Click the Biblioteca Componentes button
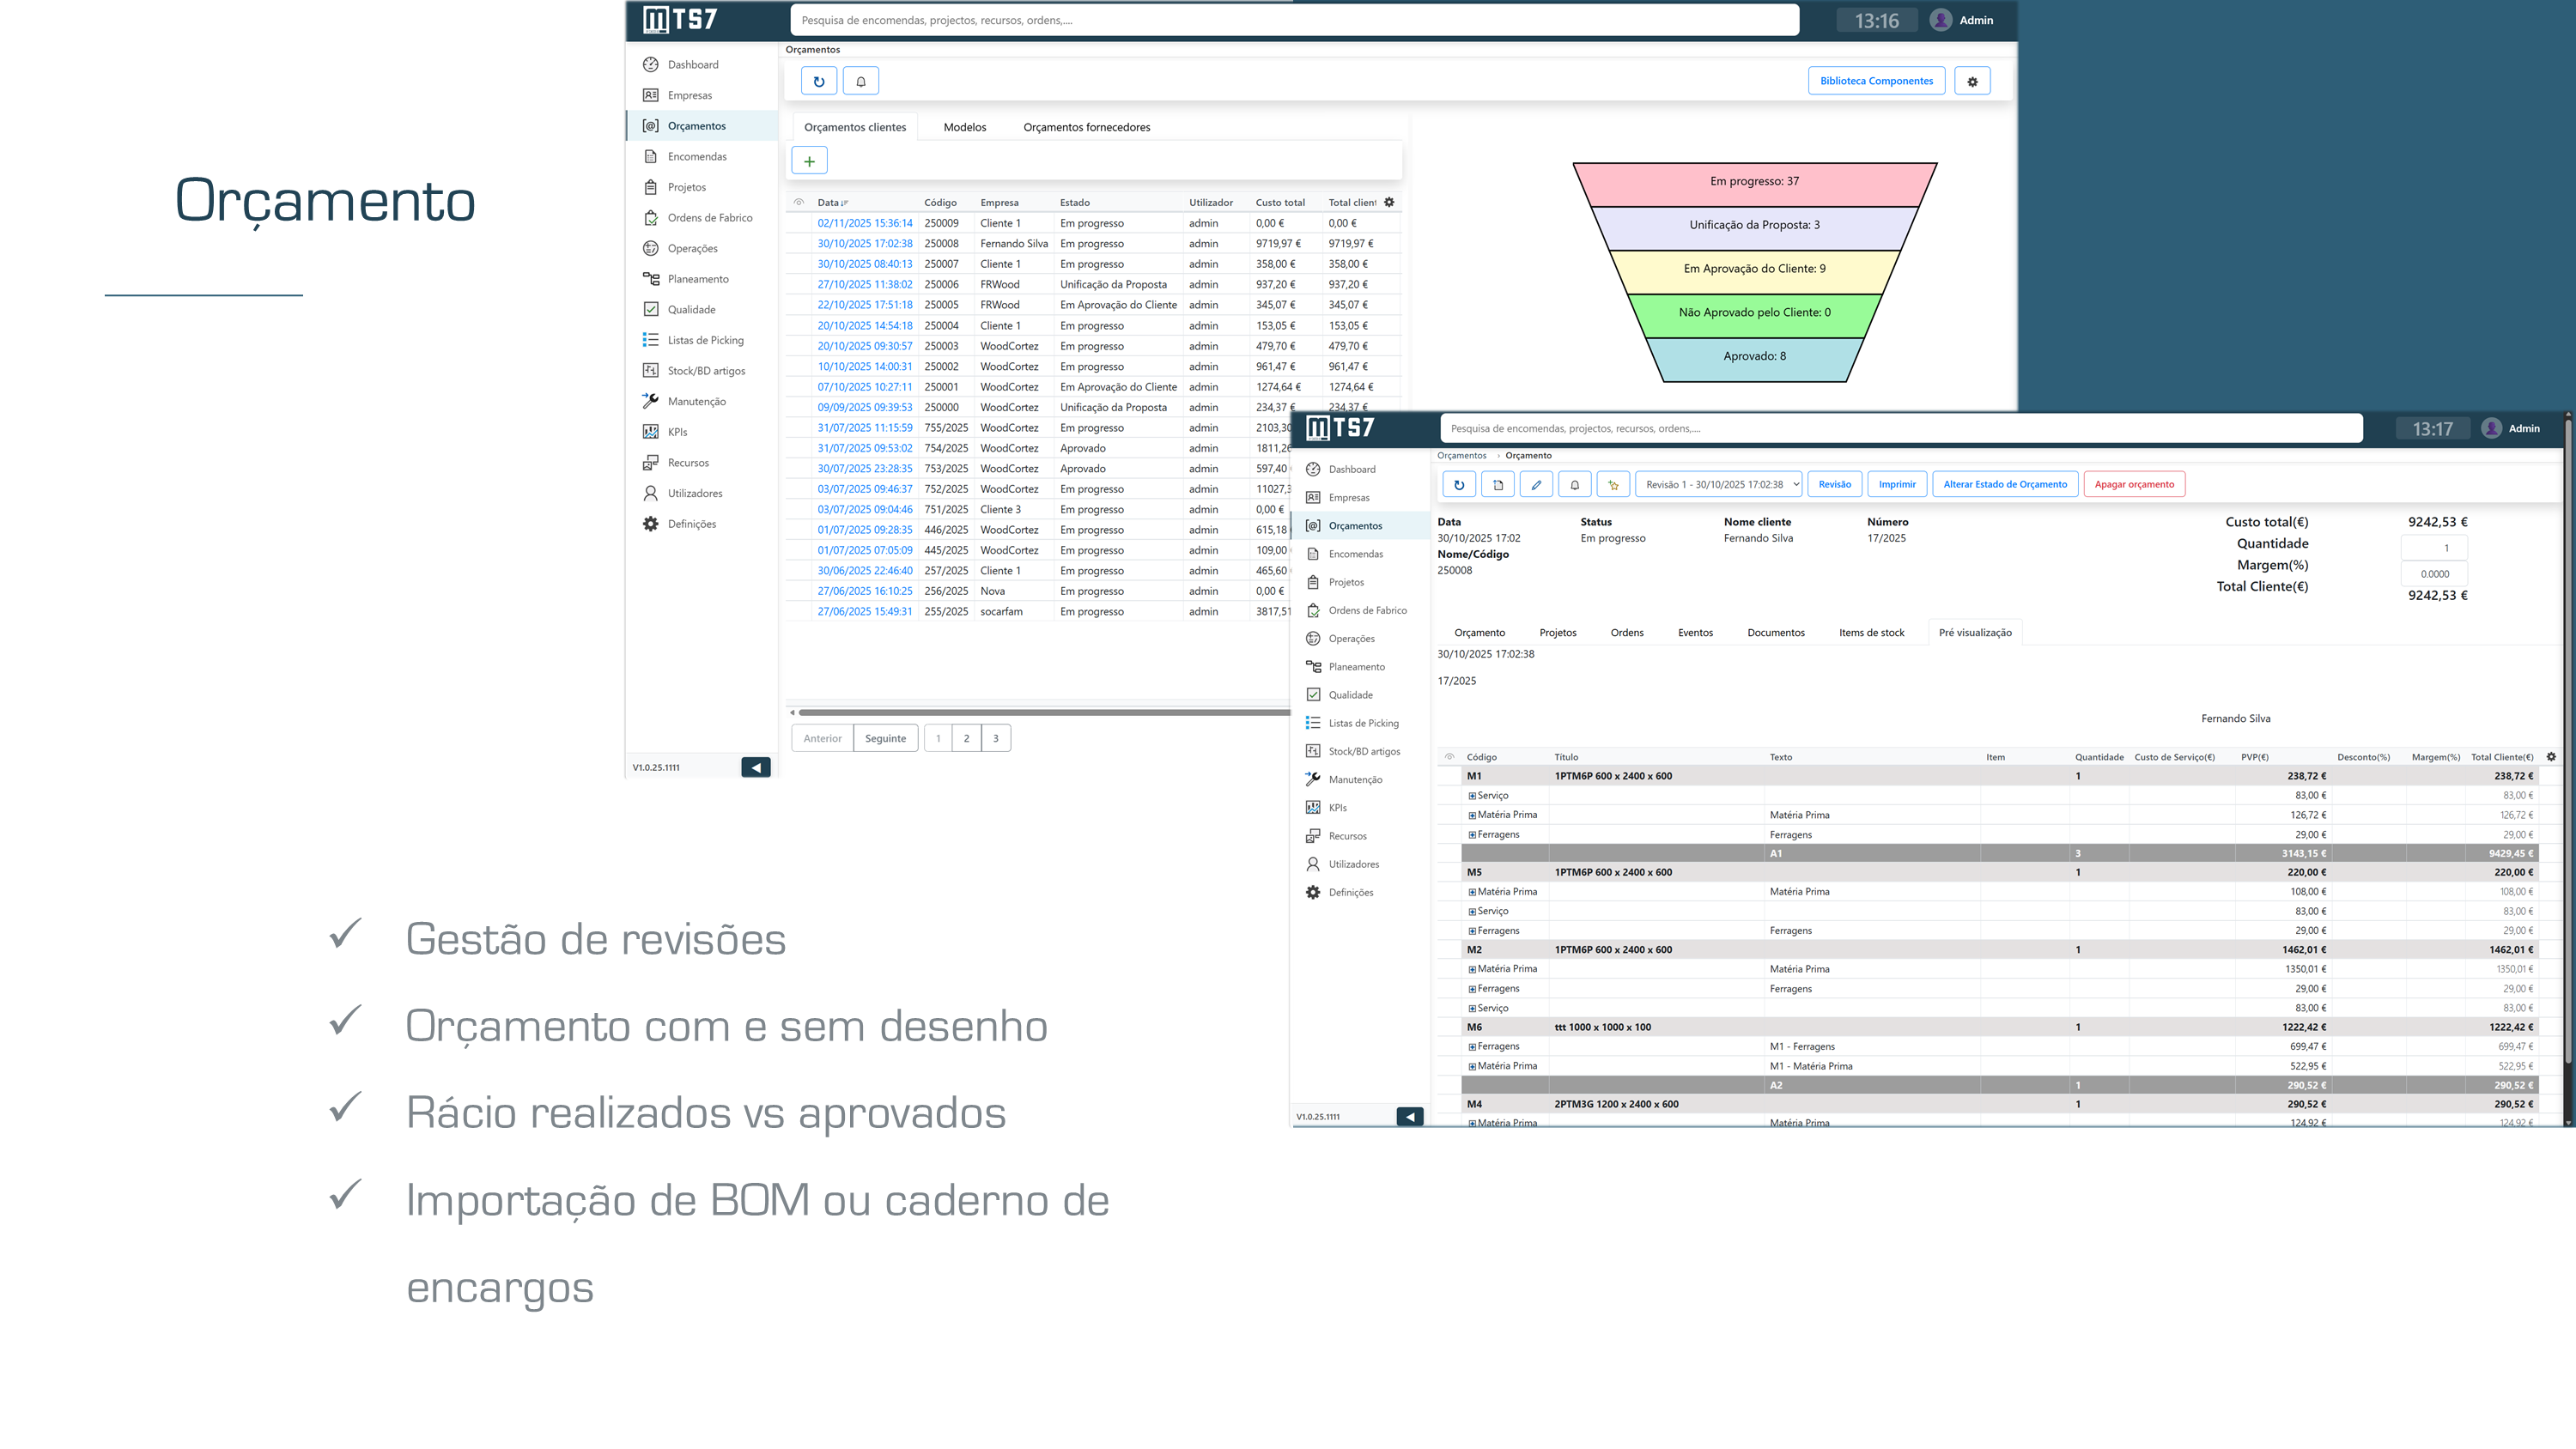The width and height of the screenshot is (2576, 1449). click(1876, 81)
